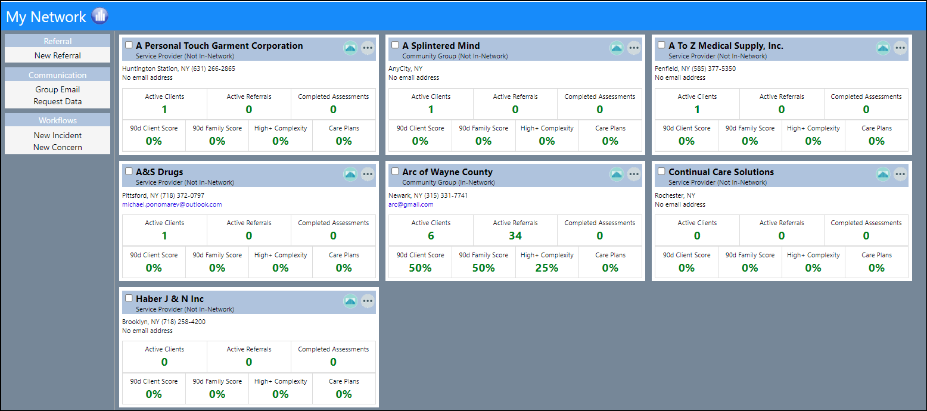
Task: Open the michael.ponomarev@outlook.com email link
Action: click(x=172, y=204)
